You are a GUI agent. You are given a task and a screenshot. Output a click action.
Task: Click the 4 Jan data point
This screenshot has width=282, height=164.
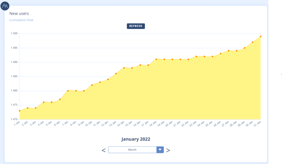pos(44,102)
